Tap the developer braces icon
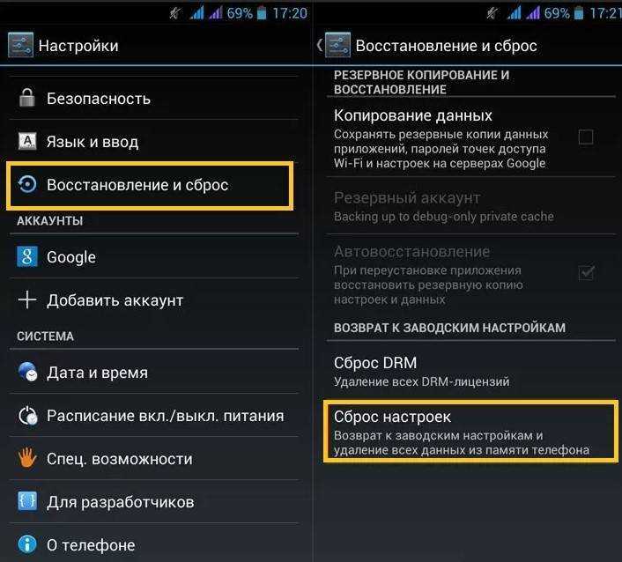The image size is (622, 562). pyautogui.click(x=27, y=501)
